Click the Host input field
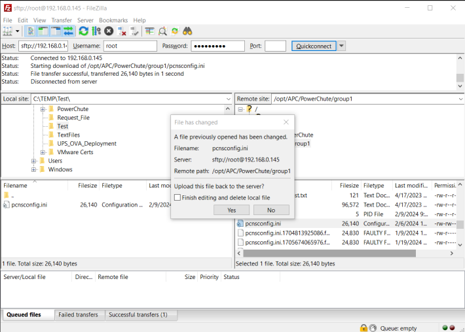Screen dimensions: 465x332 click(x=43, y=46)
